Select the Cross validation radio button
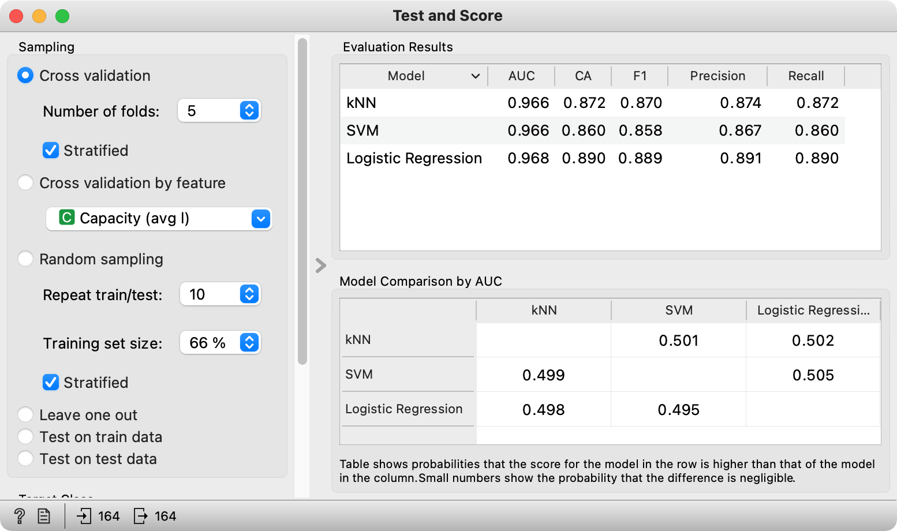 point(25,76)
